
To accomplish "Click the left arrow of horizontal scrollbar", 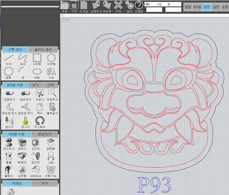I will click(62, 16).
